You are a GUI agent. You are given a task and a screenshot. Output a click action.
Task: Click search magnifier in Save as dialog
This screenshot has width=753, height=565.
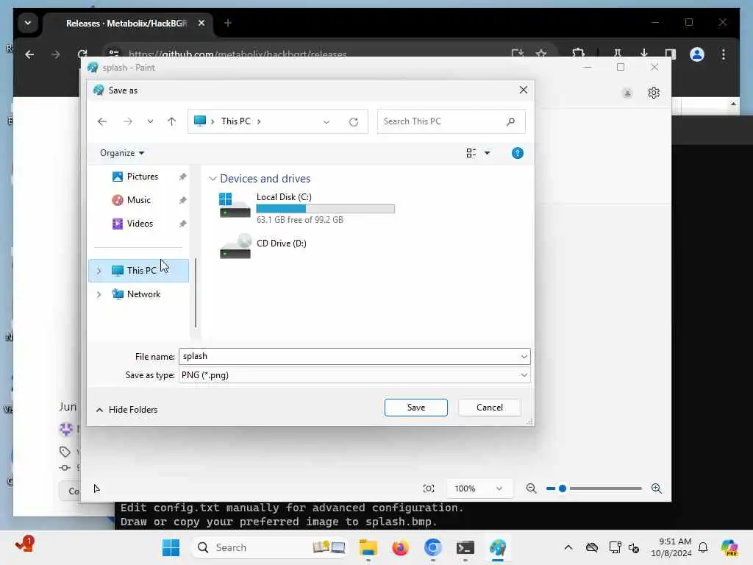[511, 121]
